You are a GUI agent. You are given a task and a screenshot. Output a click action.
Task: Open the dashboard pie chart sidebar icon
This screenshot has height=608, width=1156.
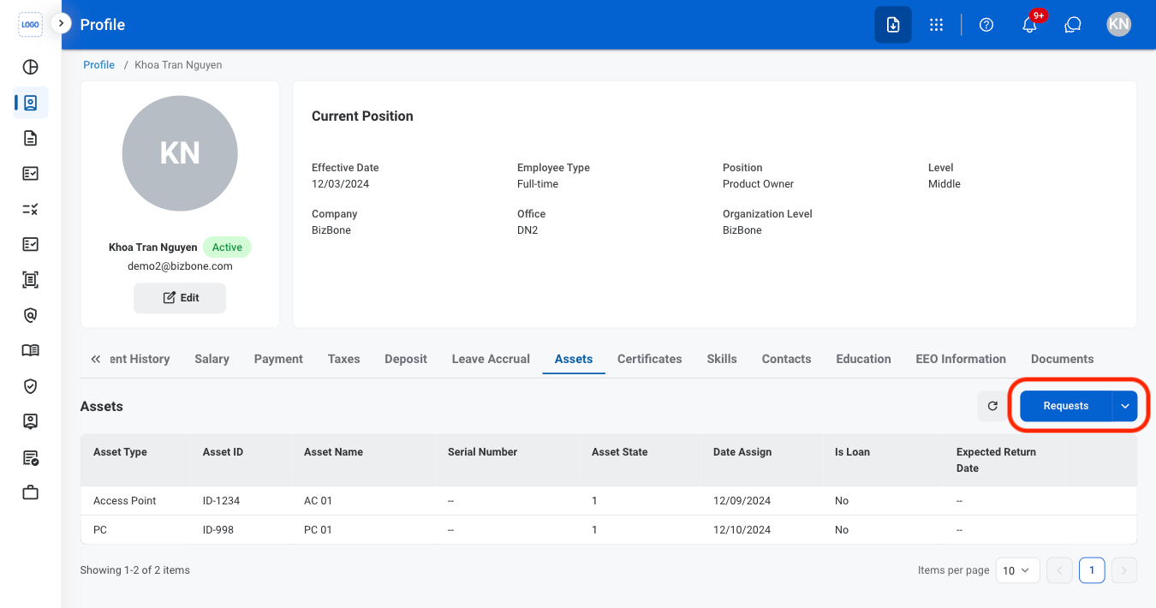[x=31, y=68]
